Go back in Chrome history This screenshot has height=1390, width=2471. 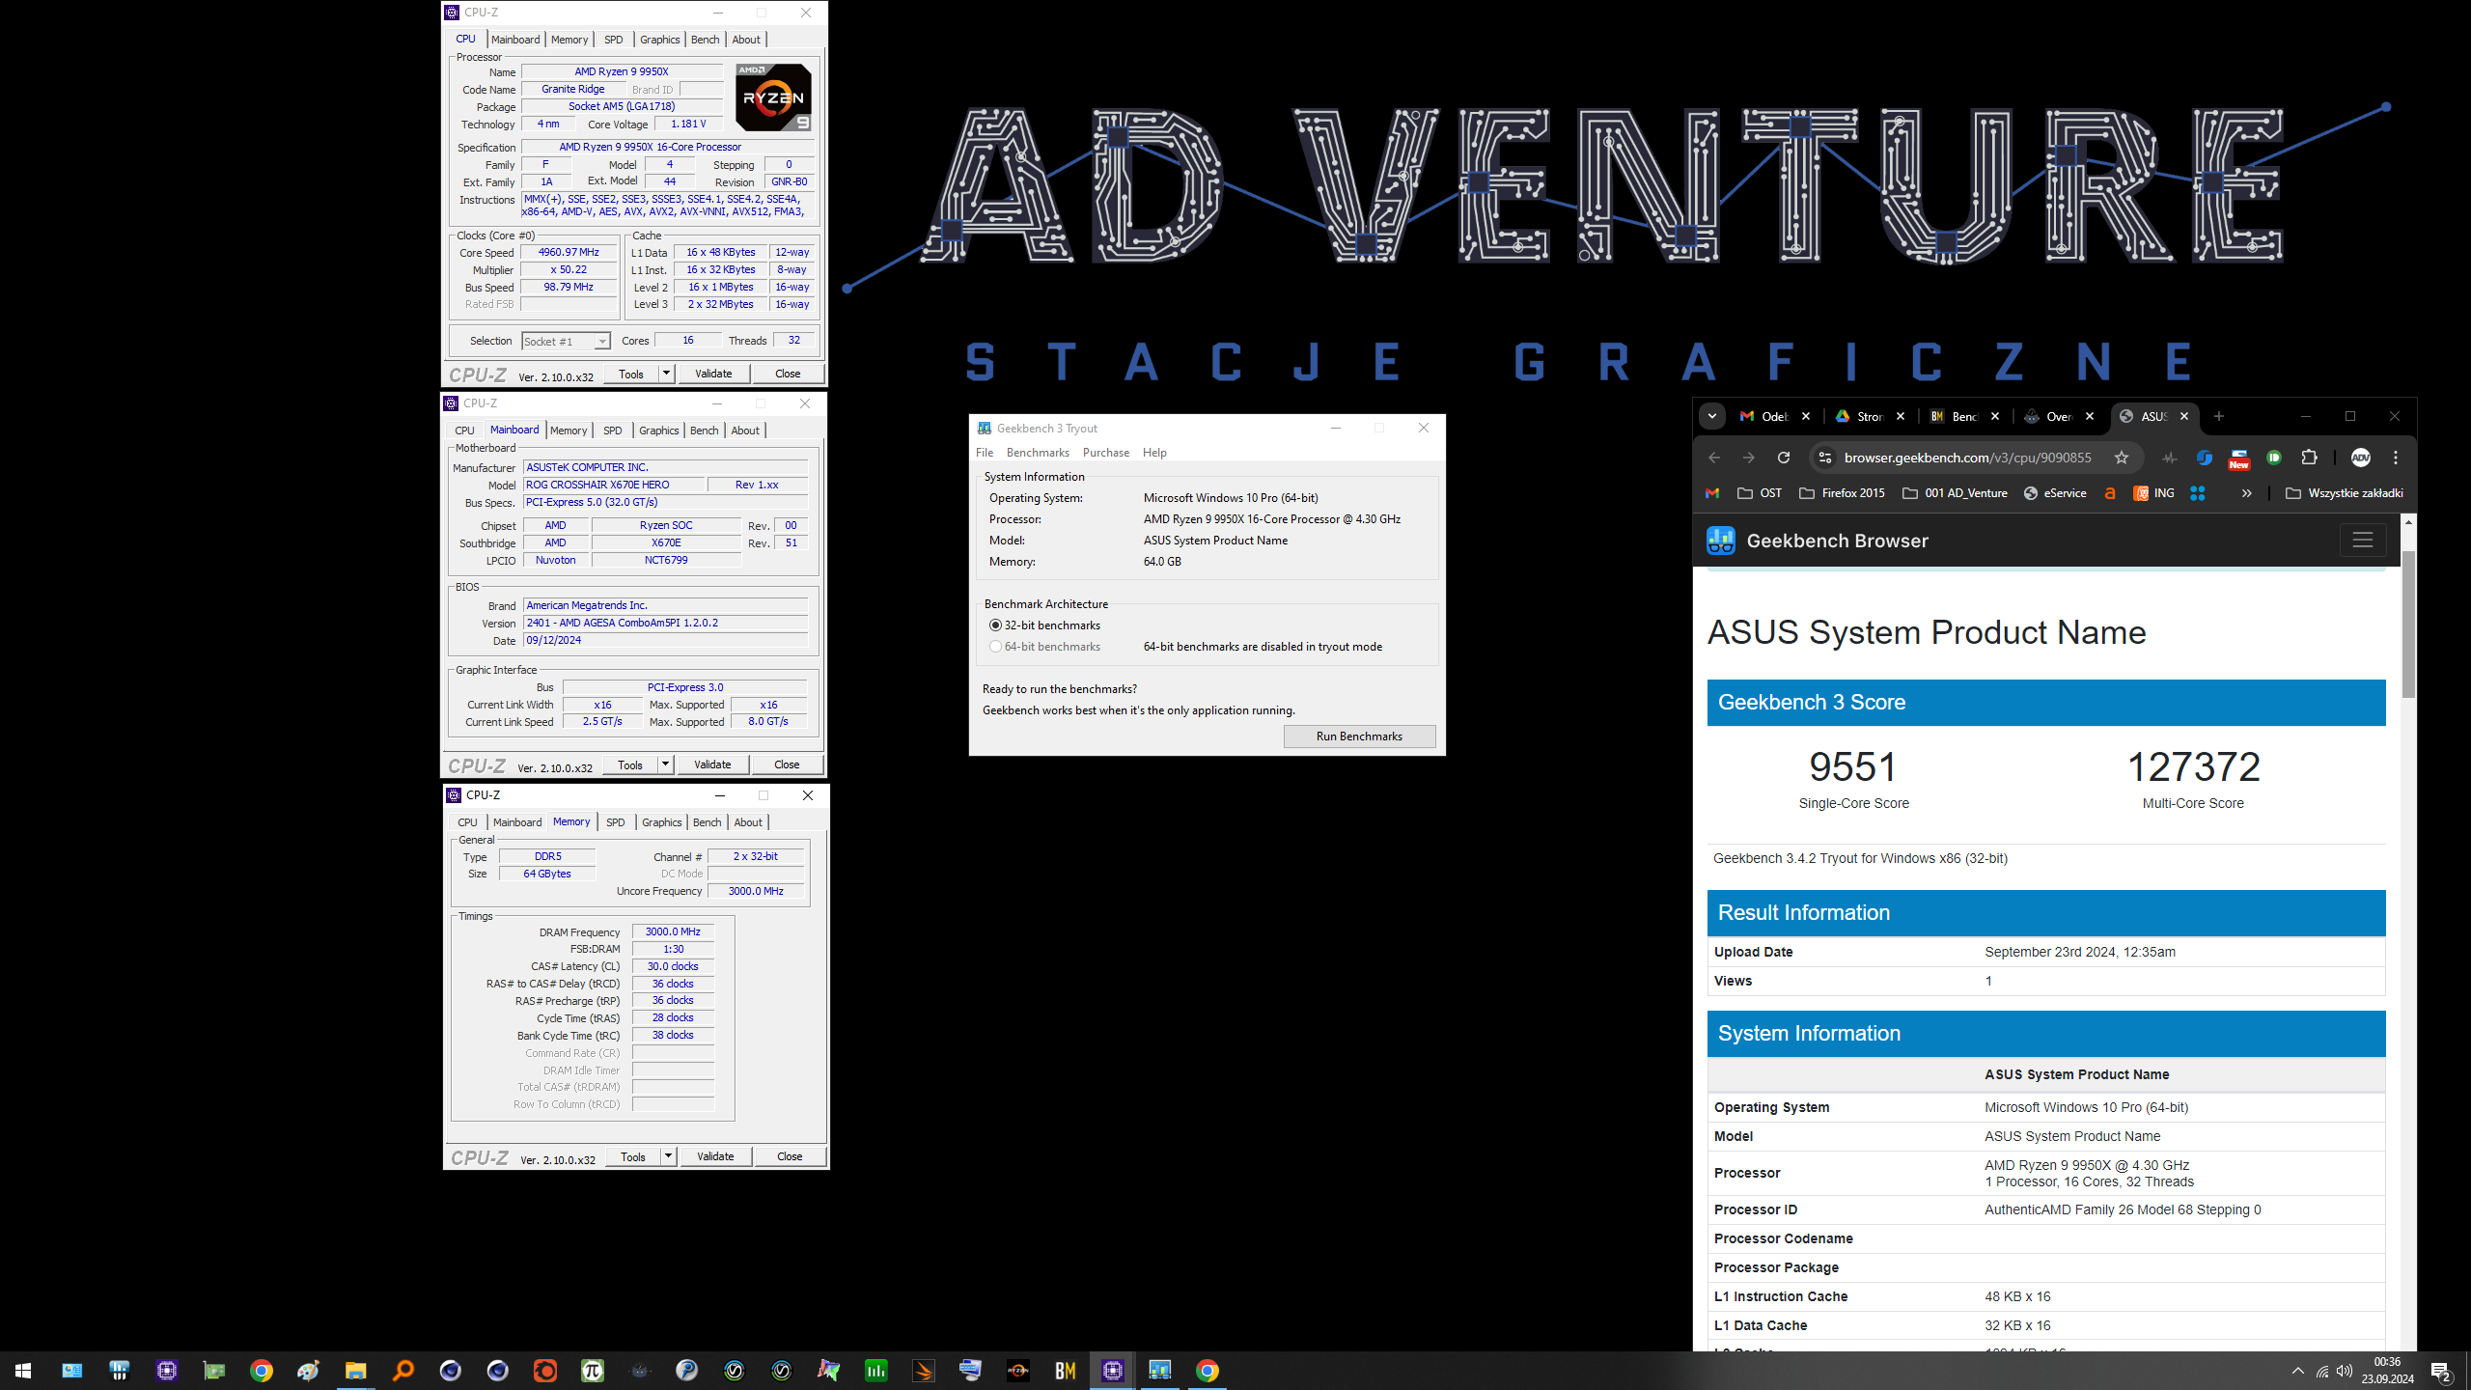point(1714,458)
